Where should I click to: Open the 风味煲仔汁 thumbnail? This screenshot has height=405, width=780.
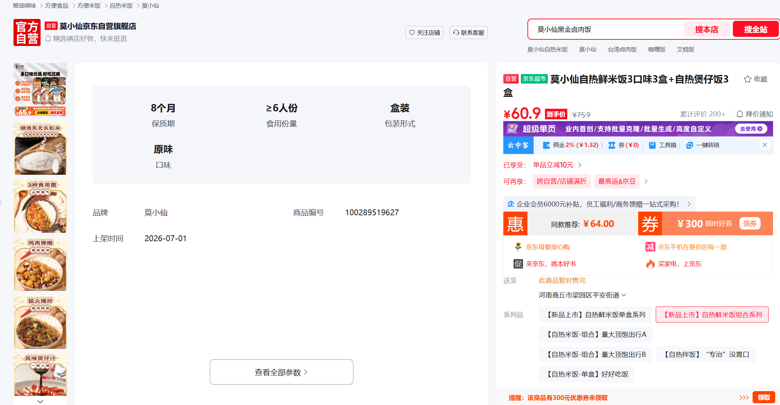[40, 374]
